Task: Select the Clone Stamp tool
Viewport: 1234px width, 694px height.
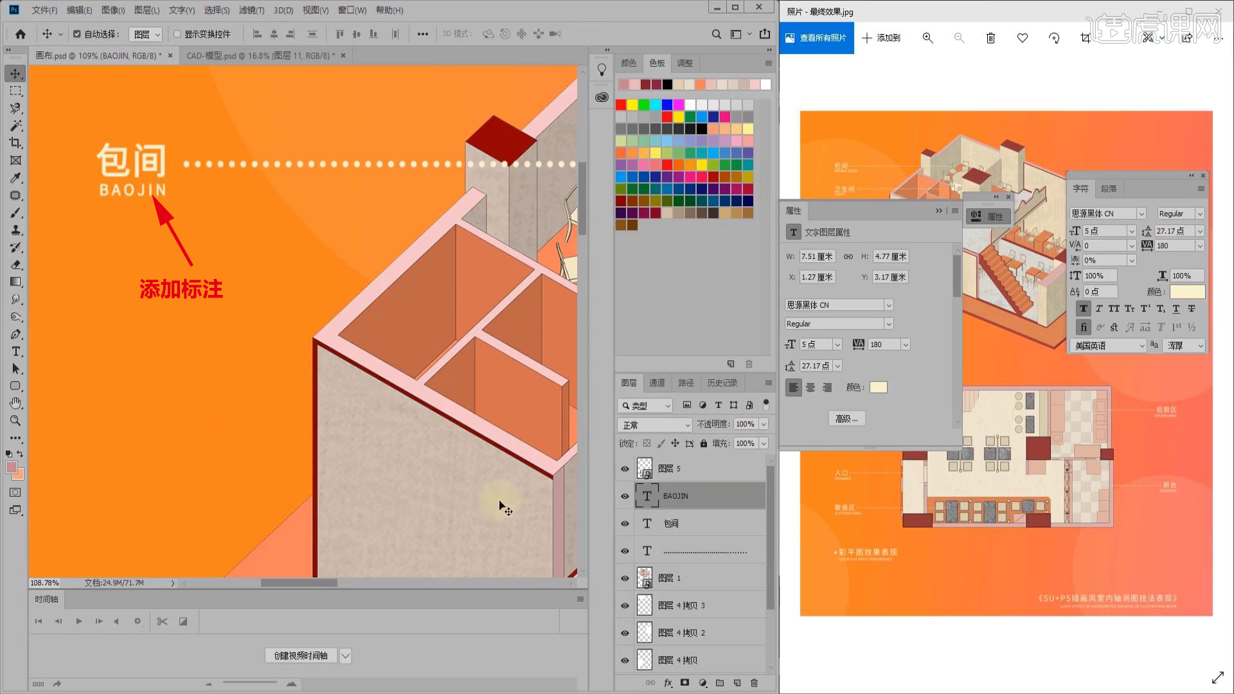Action: (15, 230)
